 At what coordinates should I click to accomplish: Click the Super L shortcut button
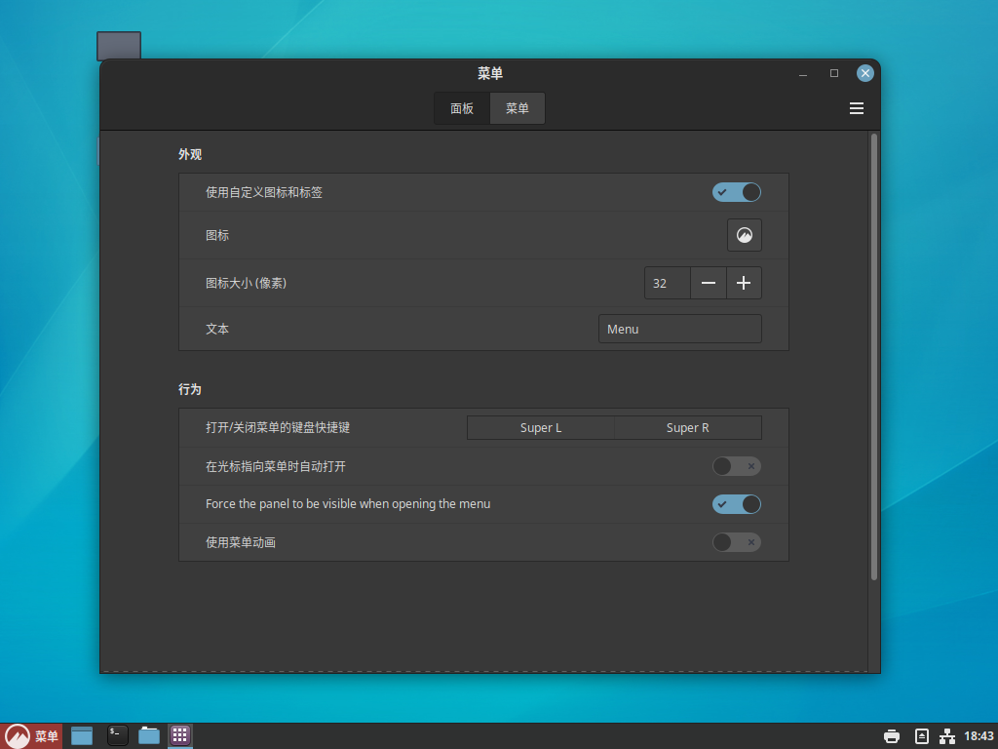(541, 428)
